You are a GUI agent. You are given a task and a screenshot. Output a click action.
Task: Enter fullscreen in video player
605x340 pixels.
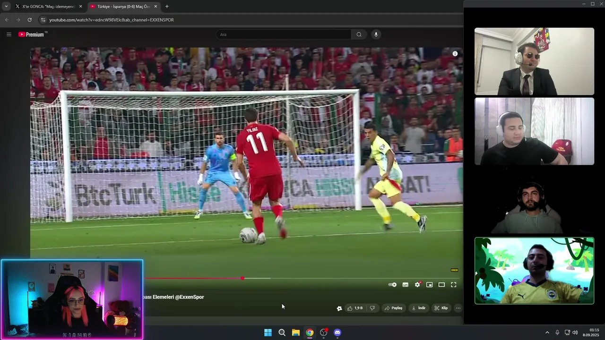click(x=454, y=285)
